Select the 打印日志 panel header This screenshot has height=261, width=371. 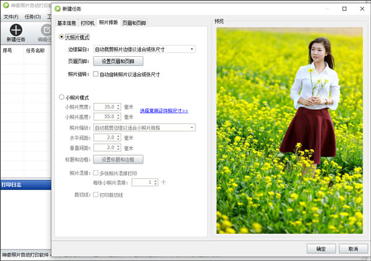point(25,184)
